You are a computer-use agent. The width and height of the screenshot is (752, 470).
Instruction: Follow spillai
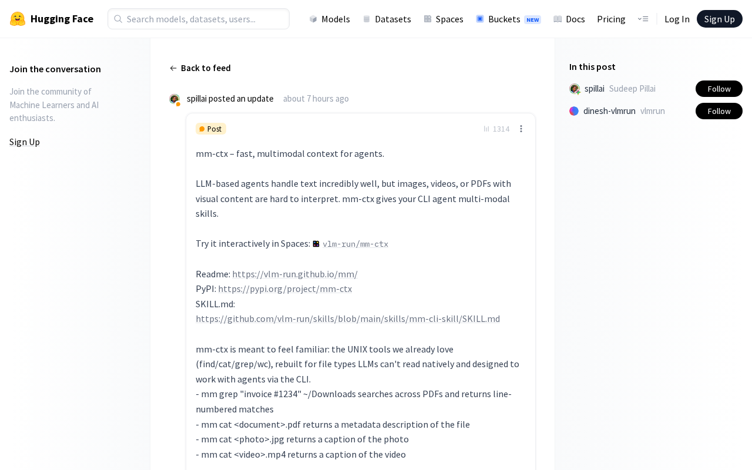719,89
